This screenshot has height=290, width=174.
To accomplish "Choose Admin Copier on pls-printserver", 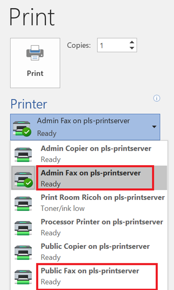I will (89, 154).
